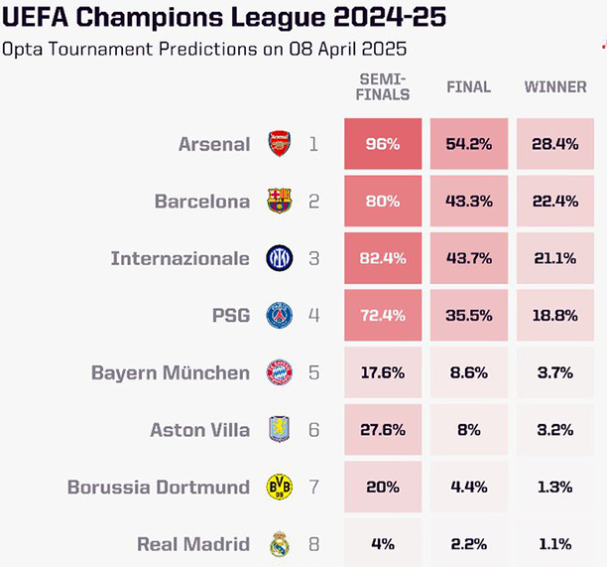Select Internazionale's 21.1% winner cell
This screenshot has height=567, width=607.
[x=554, y=258]
